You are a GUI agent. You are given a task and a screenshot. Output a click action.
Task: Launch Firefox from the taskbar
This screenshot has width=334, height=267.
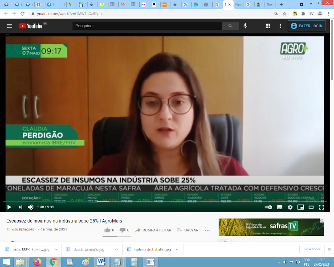(x=37, y=262)
